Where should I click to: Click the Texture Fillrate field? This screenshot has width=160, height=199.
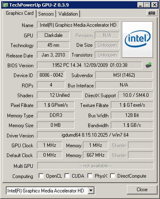tap(132, 105)
